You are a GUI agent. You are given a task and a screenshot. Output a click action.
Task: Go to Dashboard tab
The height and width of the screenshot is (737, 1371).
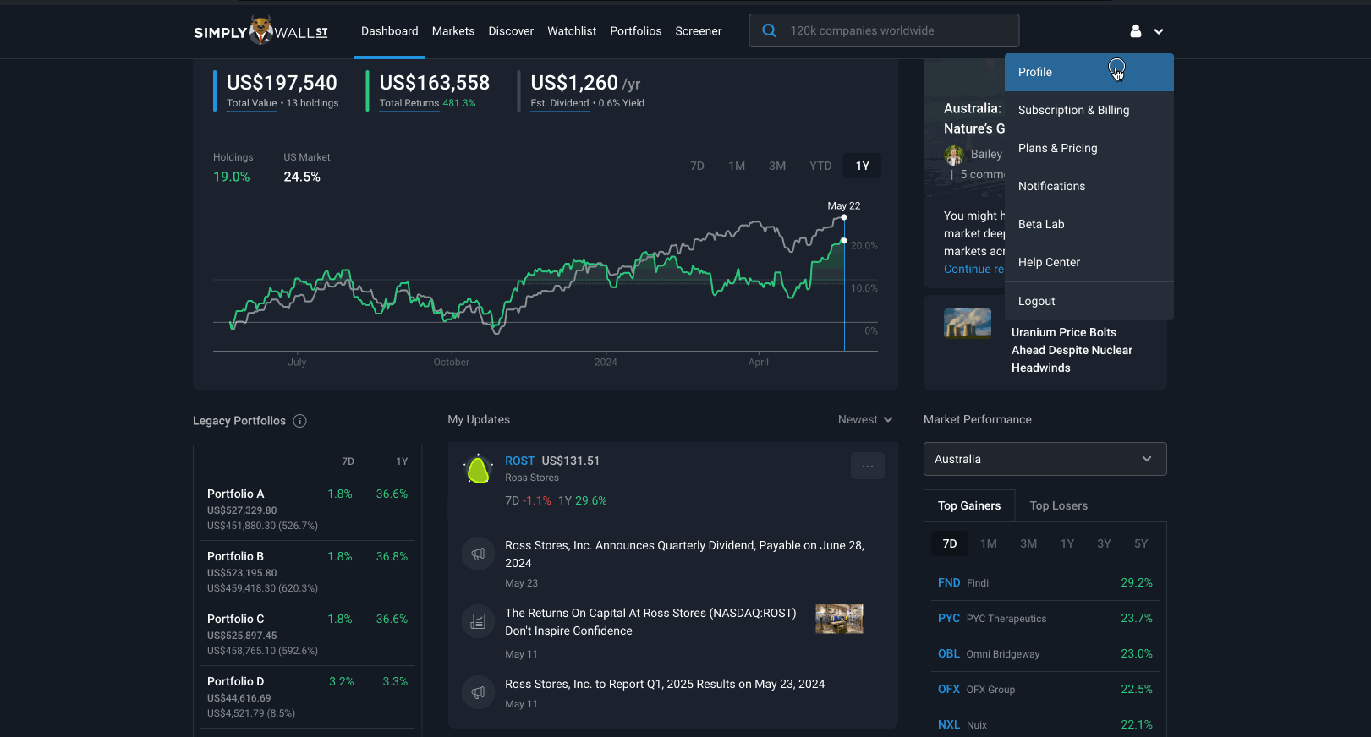[390, 31]
